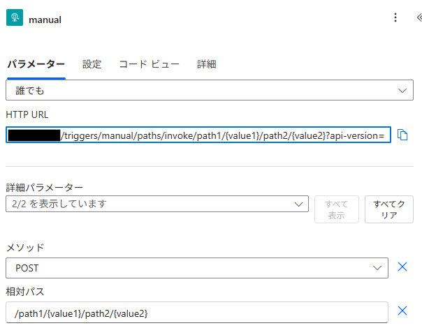The image size is (422, 328).
Task: Remove the メソッド parameter with its X
Action: coord(402,267)
